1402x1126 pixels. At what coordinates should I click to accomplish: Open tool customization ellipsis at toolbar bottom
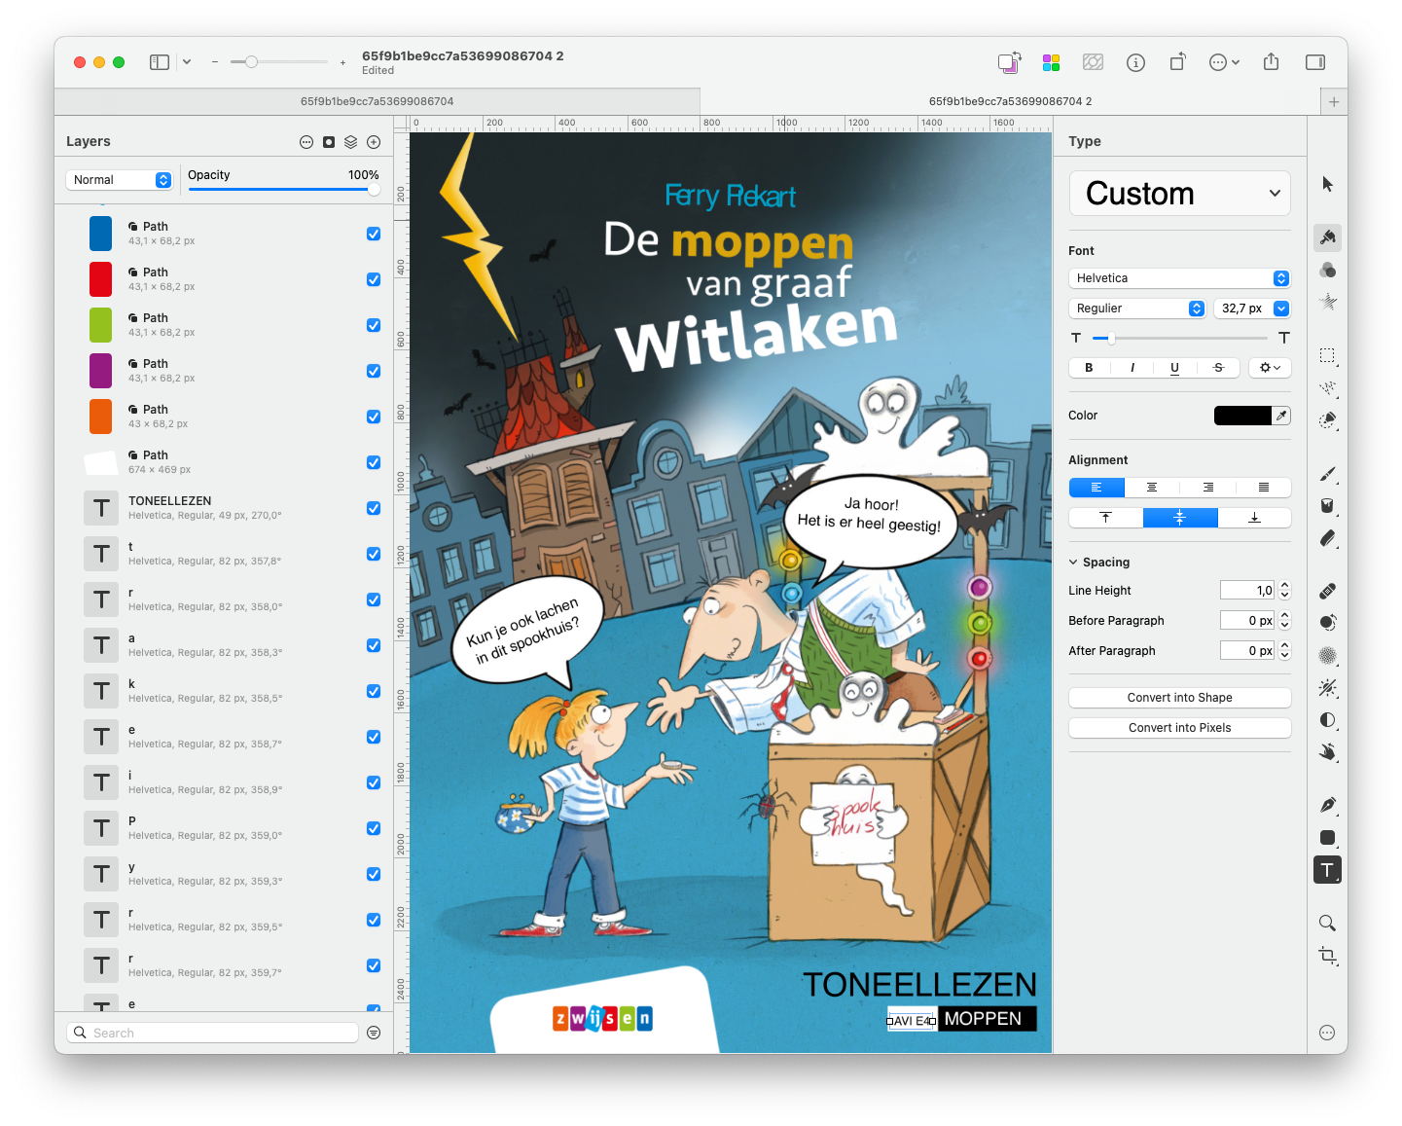click(1327, 1033)
